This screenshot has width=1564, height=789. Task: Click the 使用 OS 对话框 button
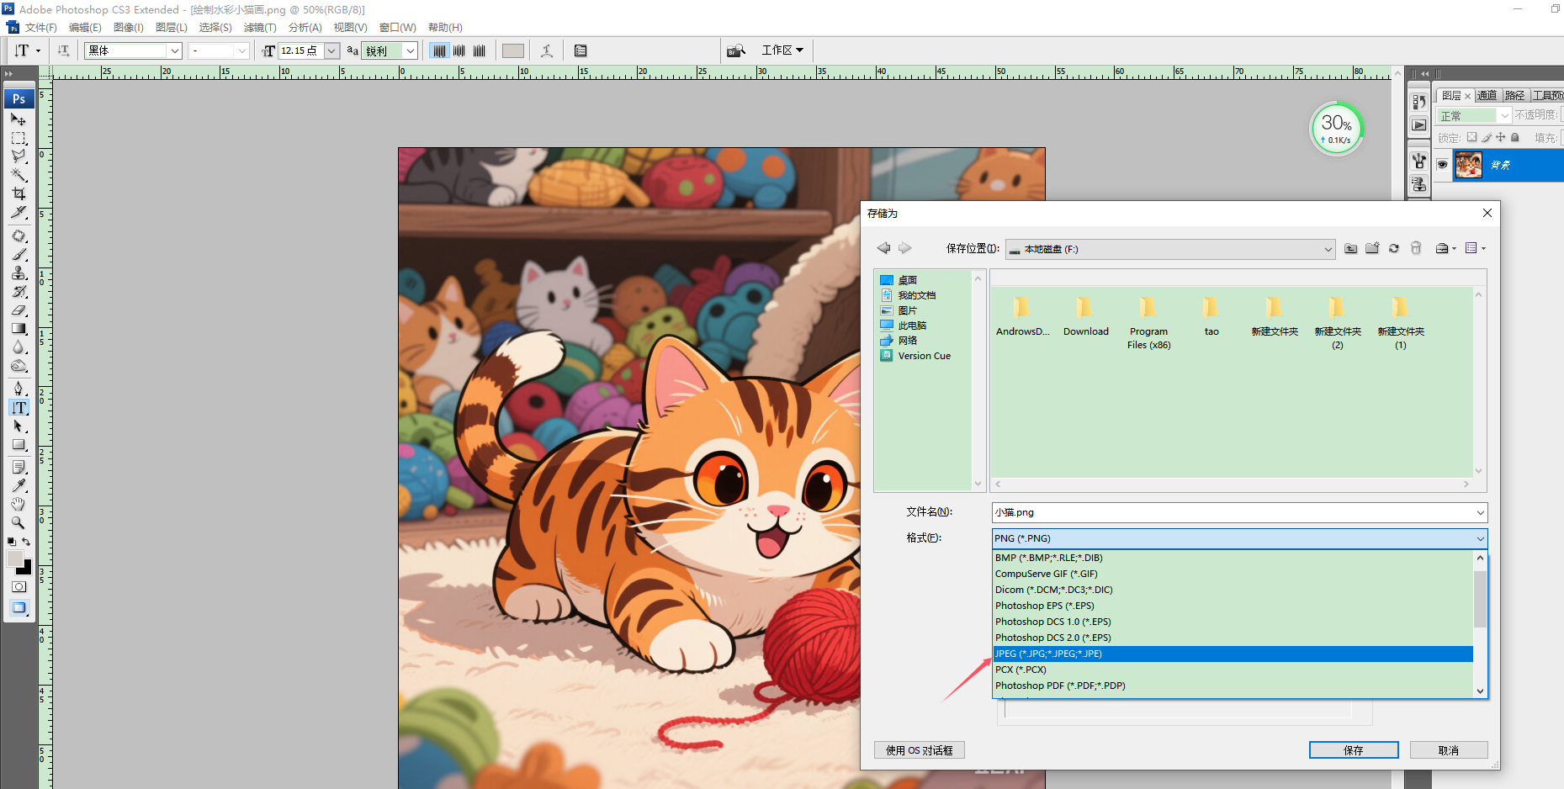click(919, 750)
